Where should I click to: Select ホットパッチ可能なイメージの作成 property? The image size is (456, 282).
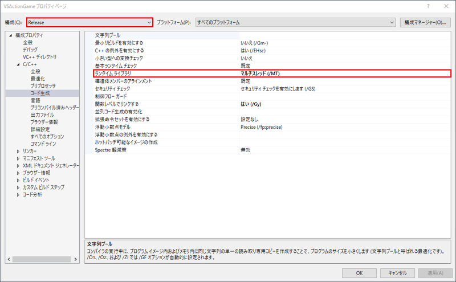[126, 142]
